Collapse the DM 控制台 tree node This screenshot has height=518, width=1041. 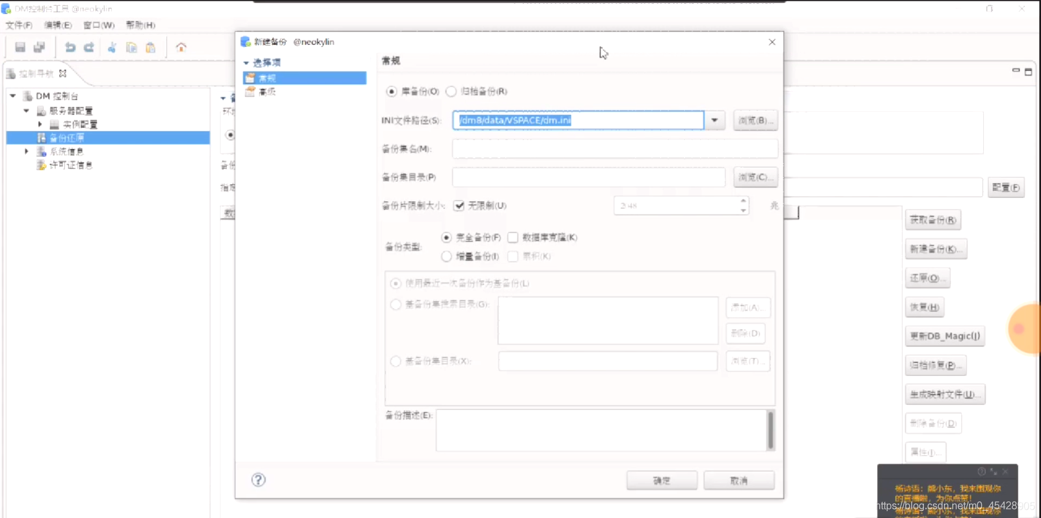[x=13, y=96]
